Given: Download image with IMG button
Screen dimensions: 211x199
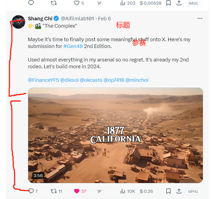Looking at the screenshot, I should 193,3.
